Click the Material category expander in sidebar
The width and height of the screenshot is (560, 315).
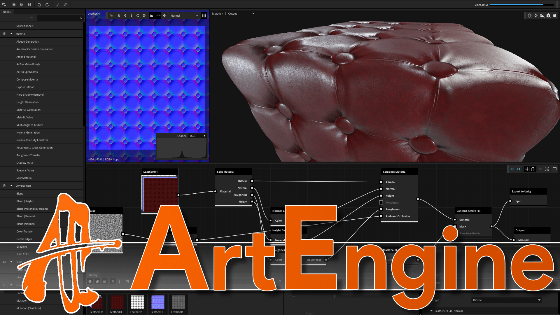(11, 34)
